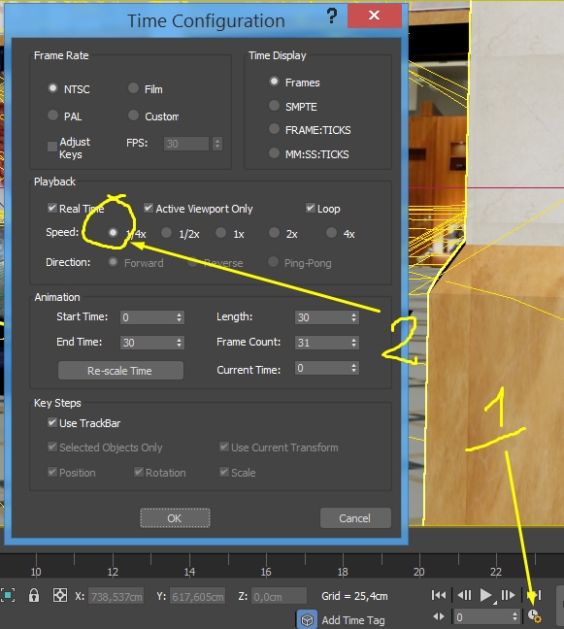Toggle Key Mode arrows icon
Image resolution: width=564 pixels, height=629 pixels.
pos(439,616)
